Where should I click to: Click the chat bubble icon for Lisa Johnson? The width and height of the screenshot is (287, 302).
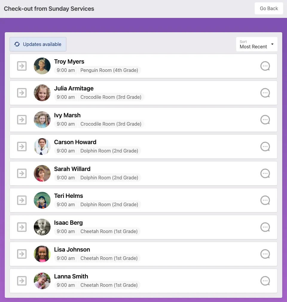coord(265,254)
